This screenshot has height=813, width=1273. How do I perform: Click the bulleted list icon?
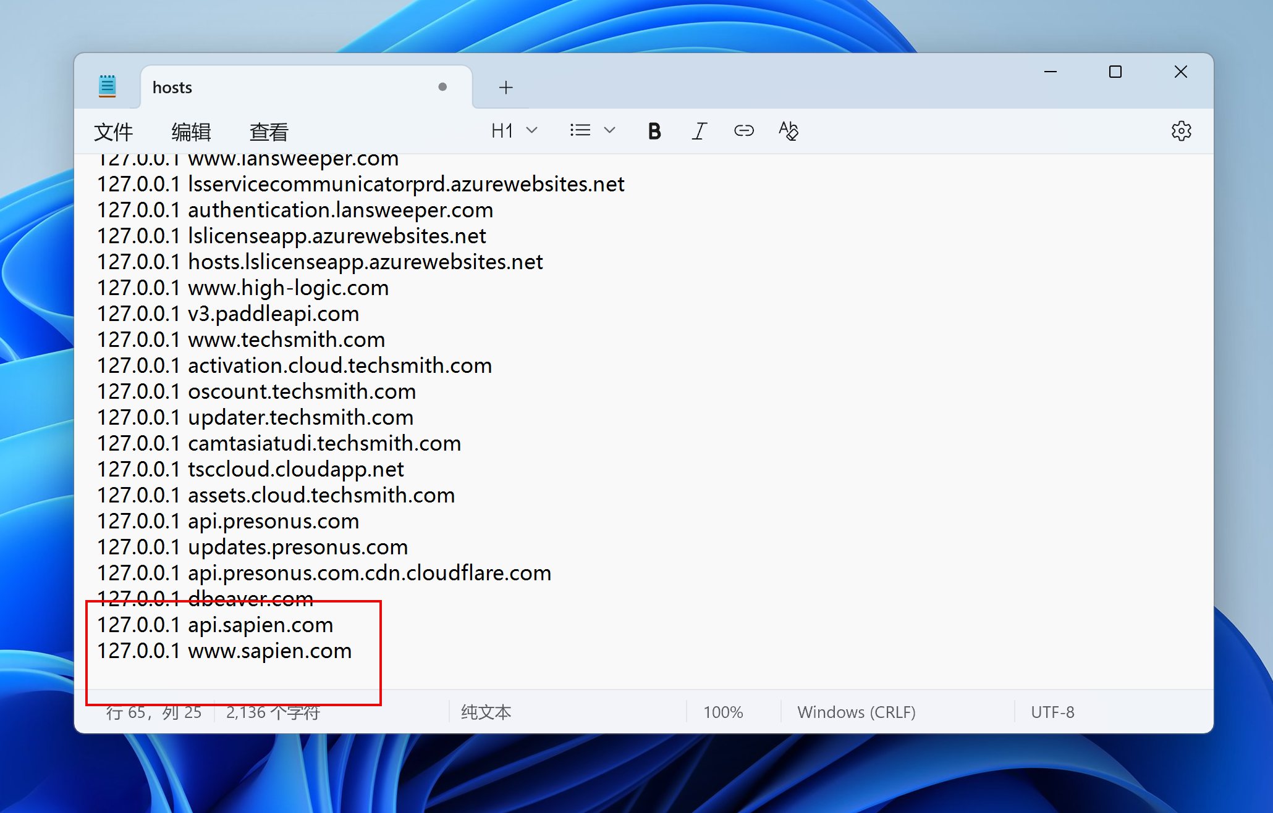pos(580,131)
